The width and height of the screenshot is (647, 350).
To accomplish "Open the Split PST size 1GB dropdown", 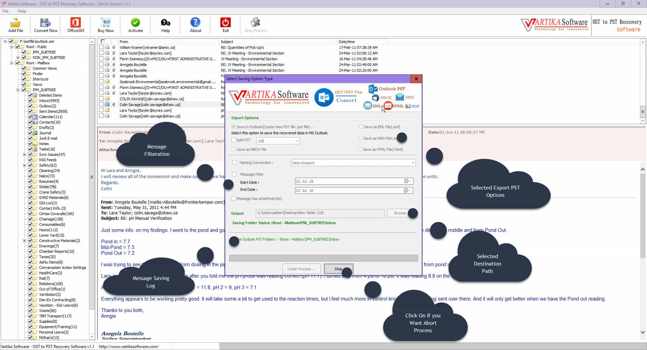I will tap(278, 141).
